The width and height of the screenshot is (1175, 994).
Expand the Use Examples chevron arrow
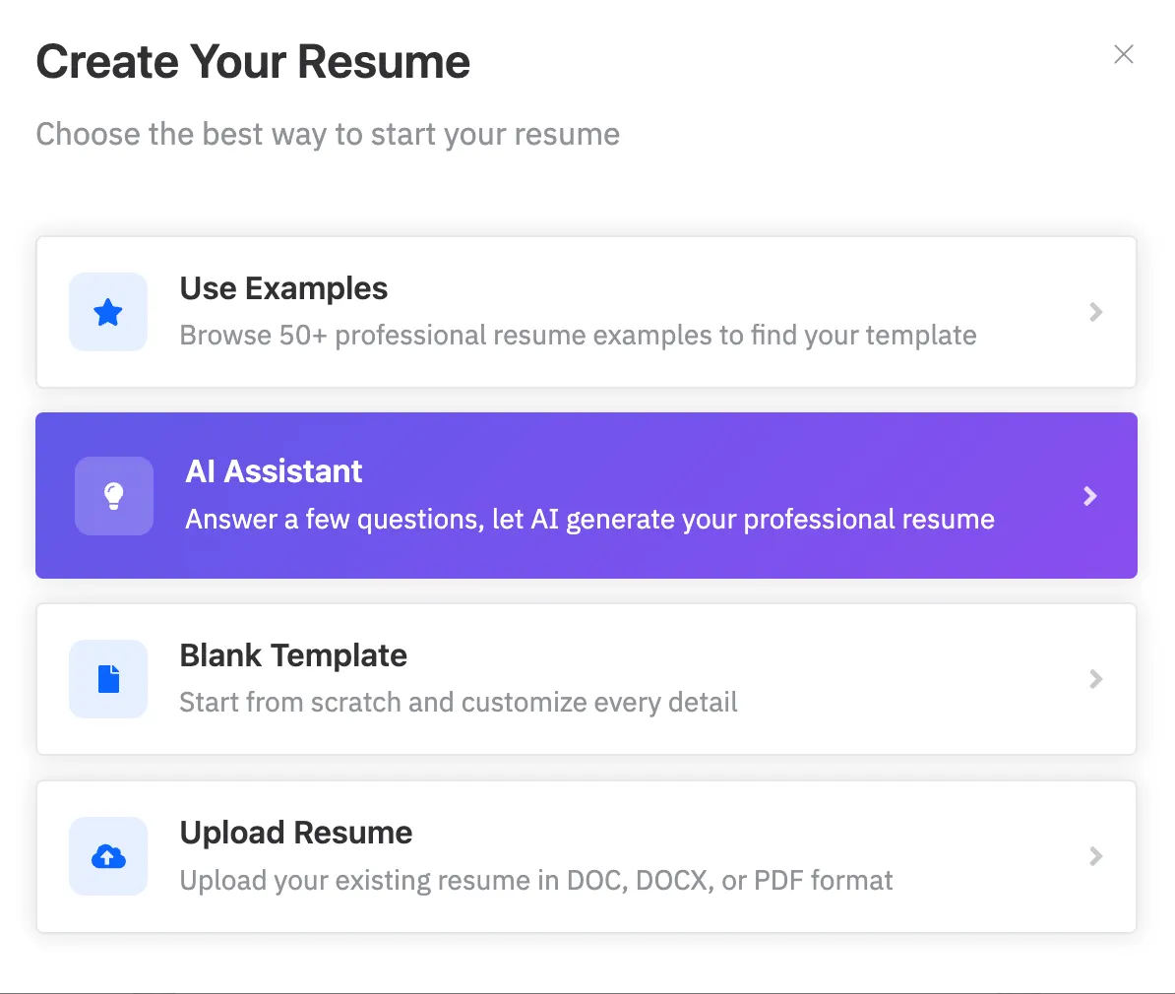pyautogui.click(x=1095, y=312)
